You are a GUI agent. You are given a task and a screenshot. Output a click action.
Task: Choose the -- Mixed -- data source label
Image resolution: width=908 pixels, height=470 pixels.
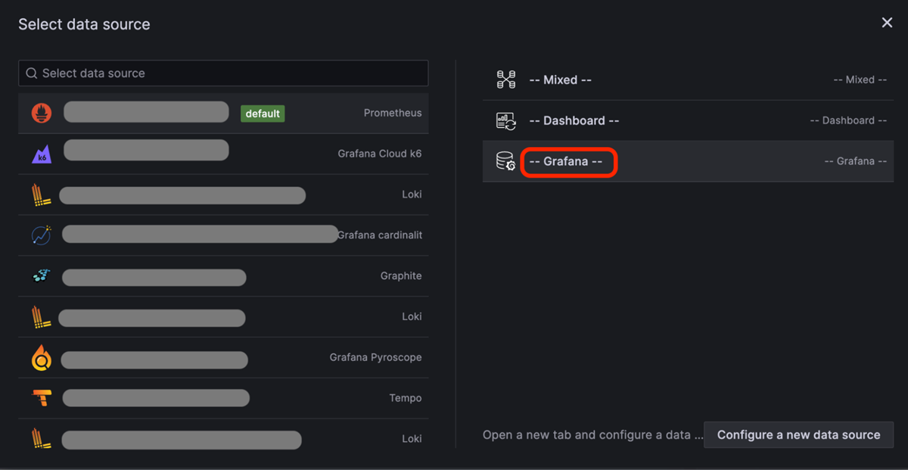(x=560, y=79)
